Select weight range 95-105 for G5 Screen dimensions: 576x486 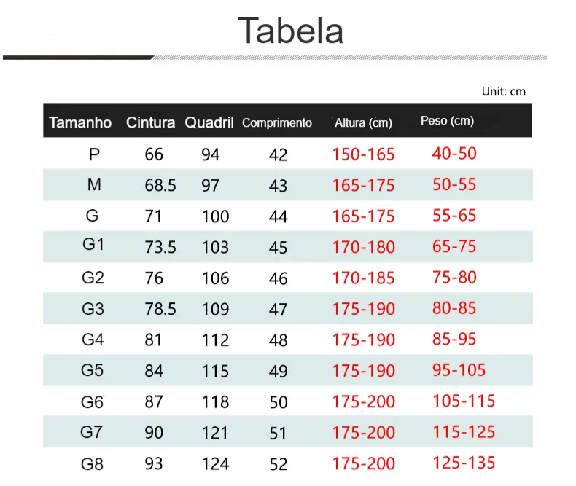tap(459, 370)
